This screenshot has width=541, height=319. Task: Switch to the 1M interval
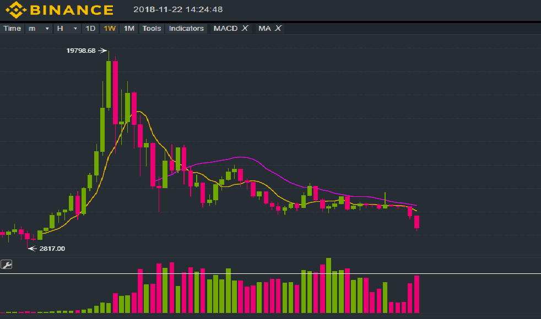(129, 29)
